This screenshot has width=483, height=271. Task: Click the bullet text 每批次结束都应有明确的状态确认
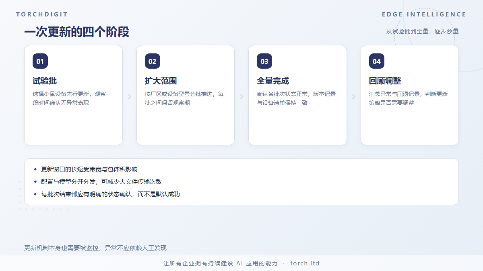pyautogui.click(x=110, y=194)
